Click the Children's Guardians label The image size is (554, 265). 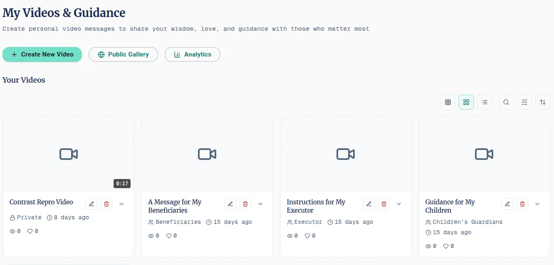pos(464,222)
